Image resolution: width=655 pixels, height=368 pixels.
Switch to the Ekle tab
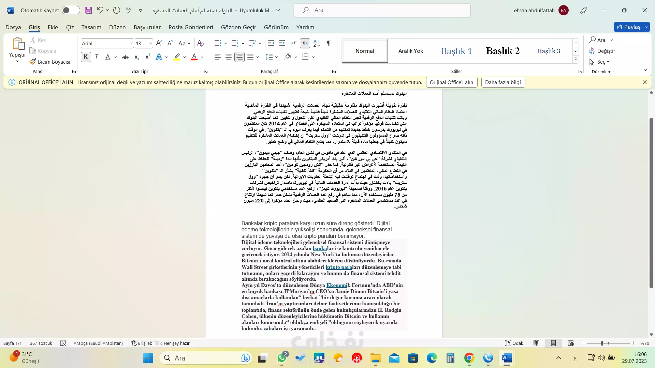(x=53, y=27)
